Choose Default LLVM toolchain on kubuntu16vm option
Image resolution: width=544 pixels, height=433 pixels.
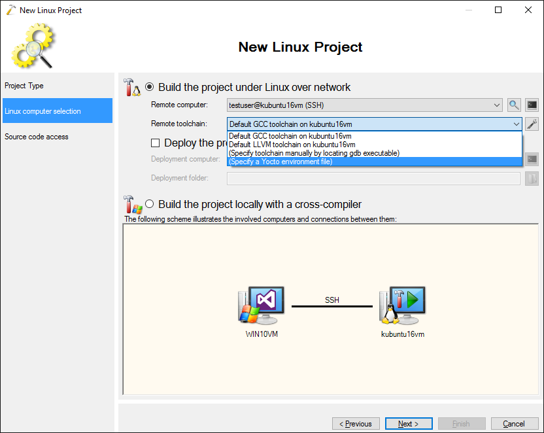375,145
